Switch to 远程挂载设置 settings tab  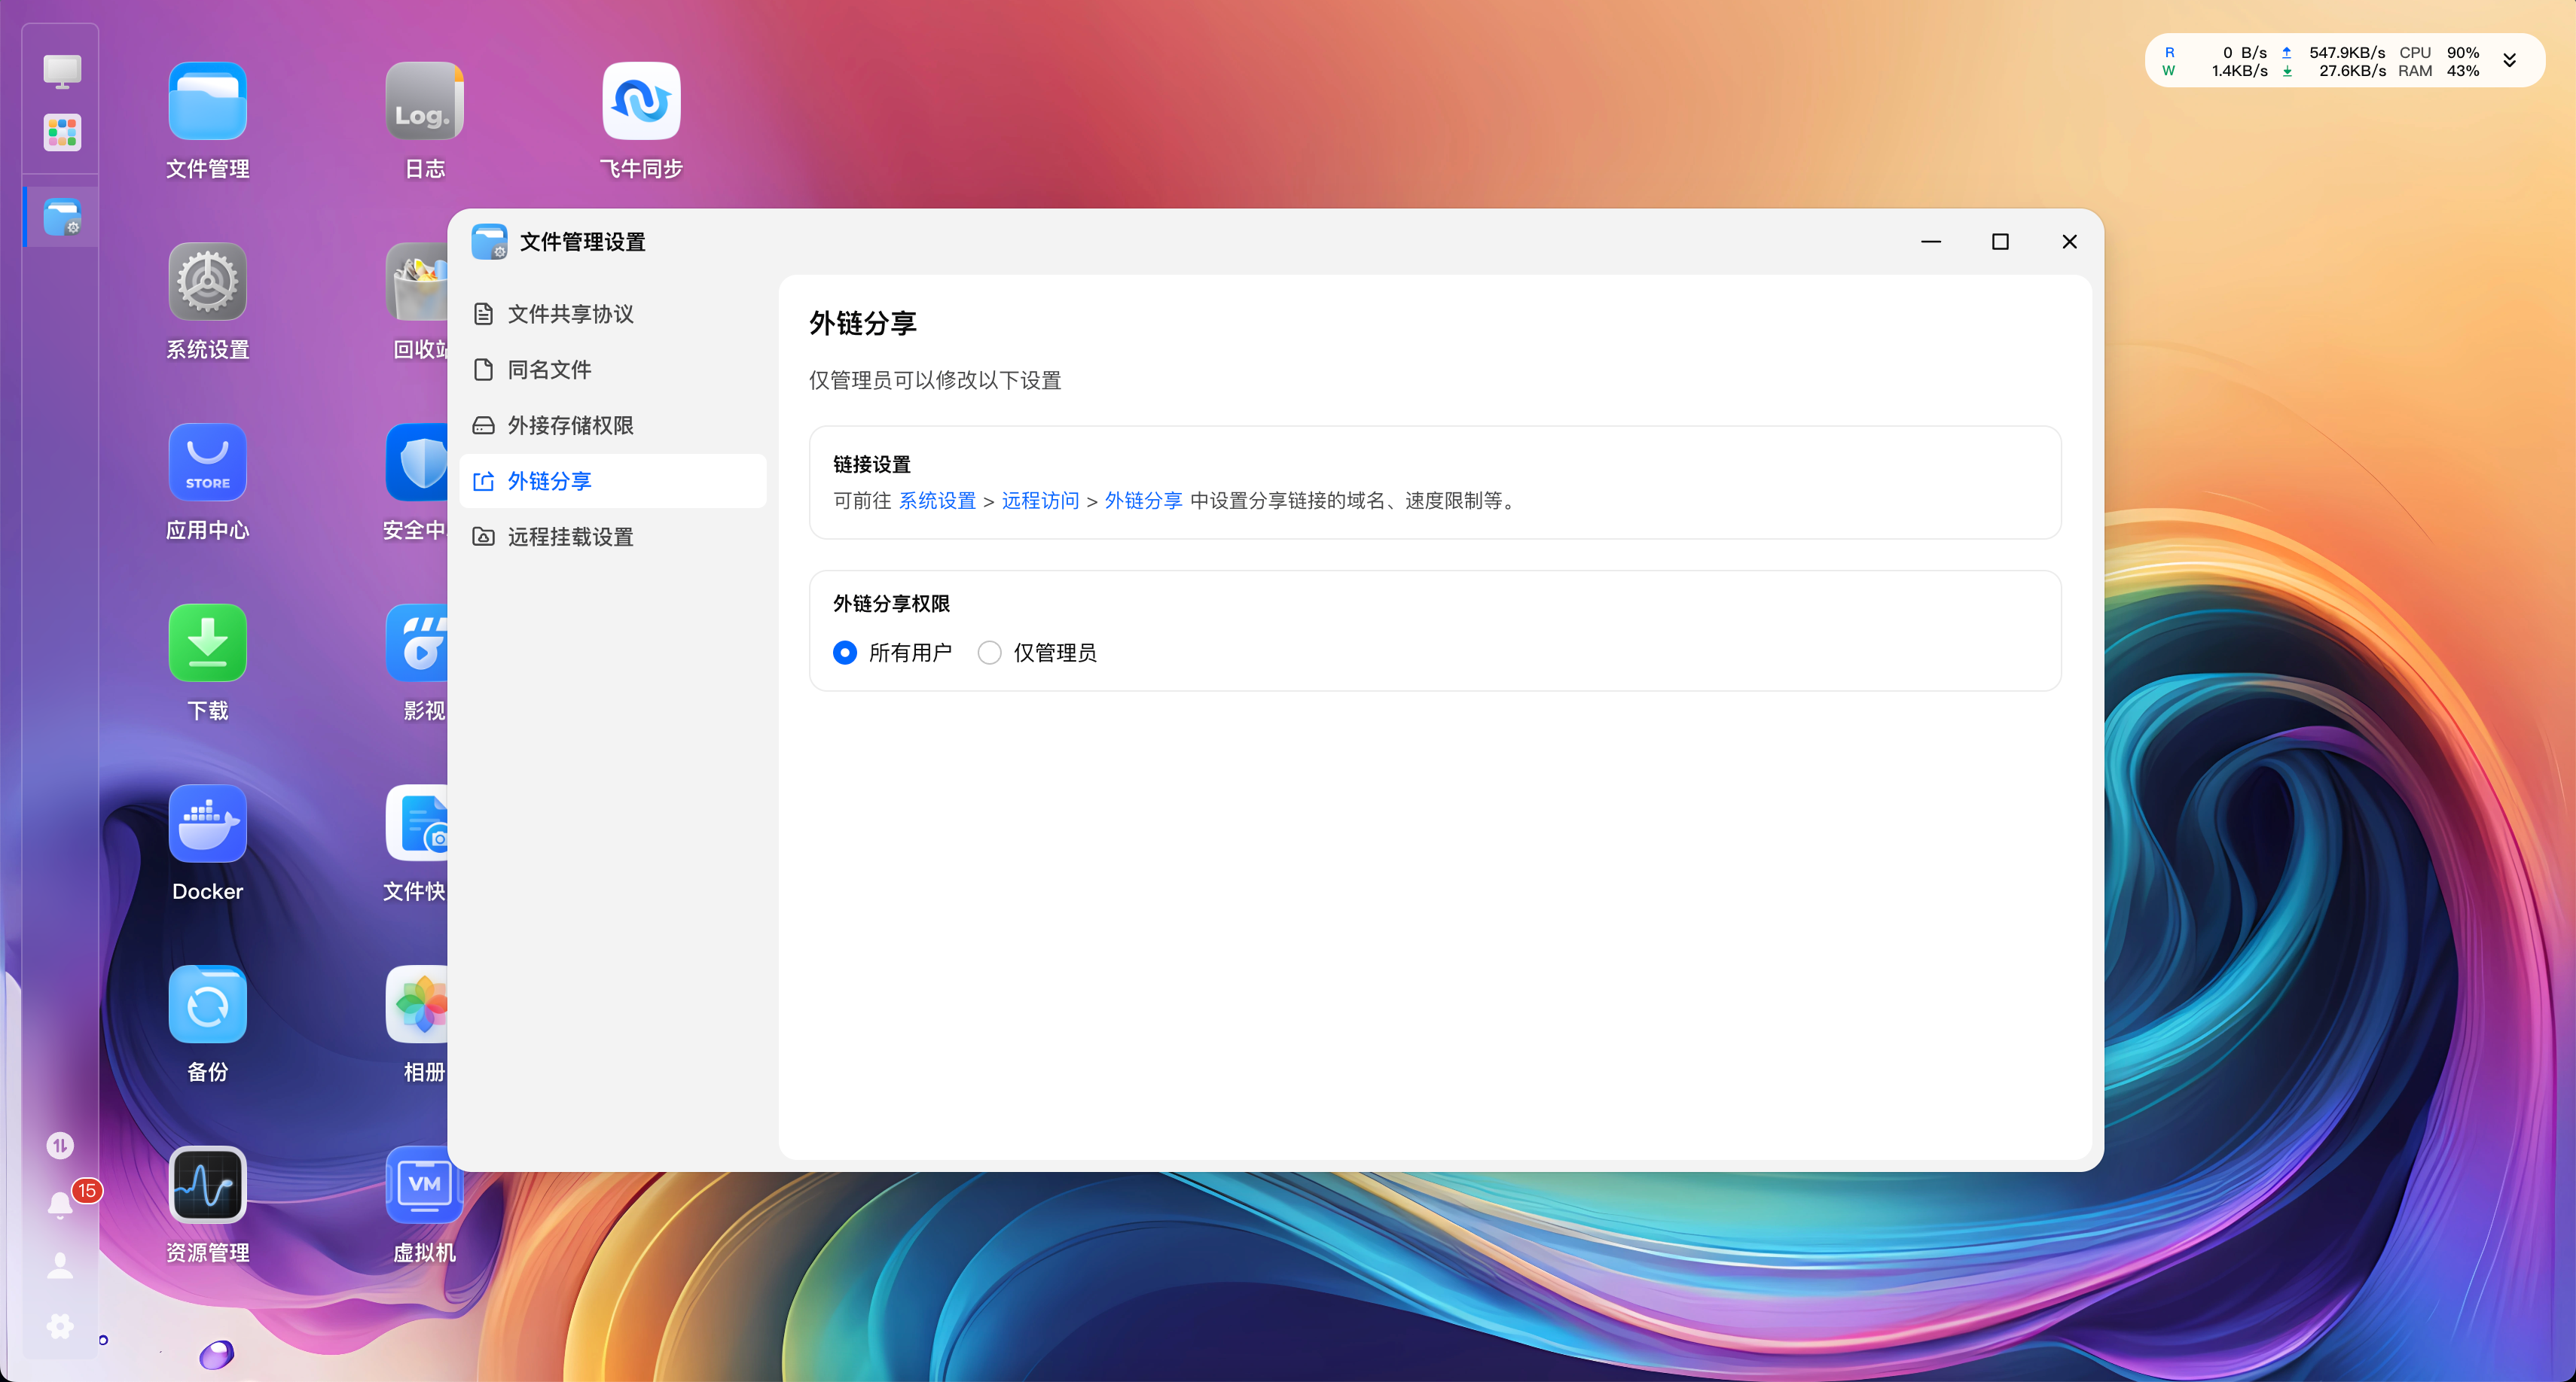(613, 537)
